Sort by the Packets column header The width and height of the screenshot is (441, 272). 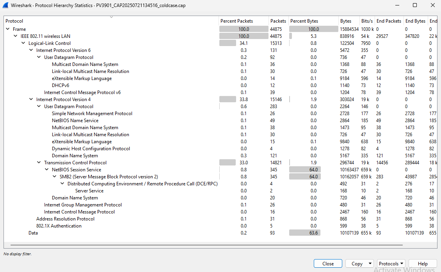point(278,21)
